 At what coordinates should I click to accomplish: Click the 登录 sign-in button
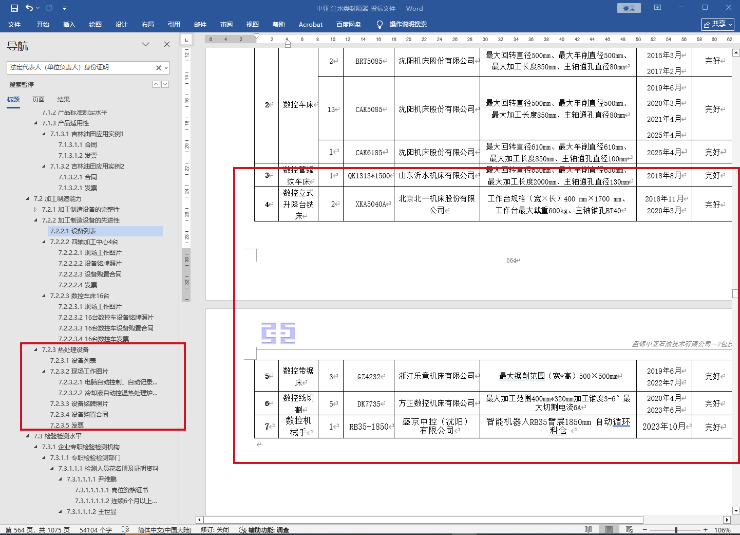(629, 8)
